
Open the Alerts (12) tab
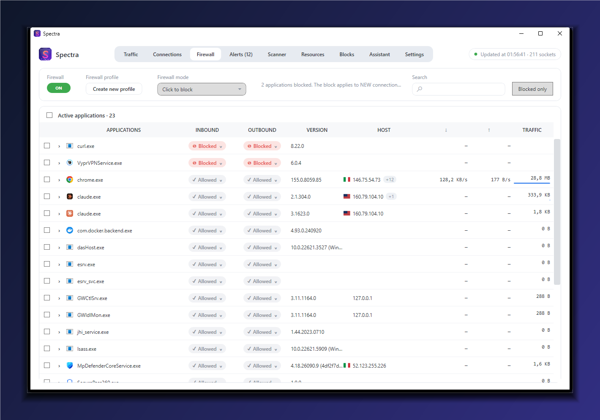point(241,55)
